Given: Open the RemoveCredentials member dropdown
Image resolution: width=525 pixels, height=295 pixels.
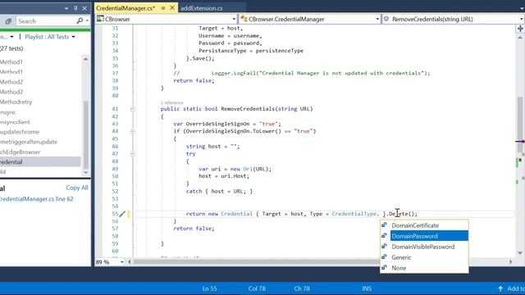Looking at the screenshot, I should click(454, 19).
